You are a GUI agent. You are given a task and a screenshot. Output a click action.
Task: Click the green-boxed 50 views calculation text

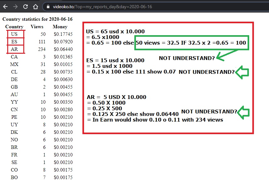click(x=191, y=42)
